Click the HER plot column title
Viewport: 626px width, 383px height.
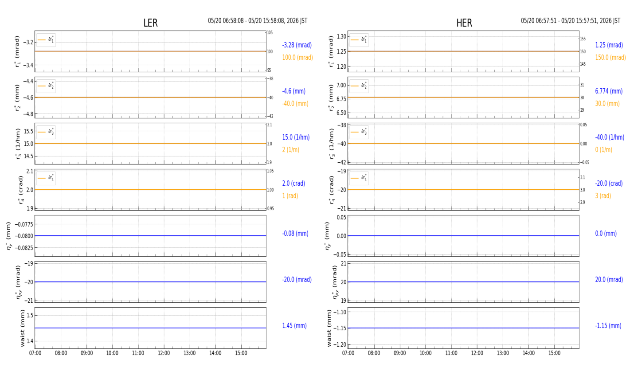464,23
